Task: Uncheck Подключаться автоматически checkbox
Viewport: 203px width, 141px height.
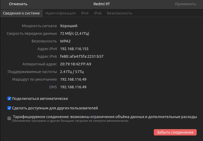Action: pyautogui.click(x=9, y=99)
